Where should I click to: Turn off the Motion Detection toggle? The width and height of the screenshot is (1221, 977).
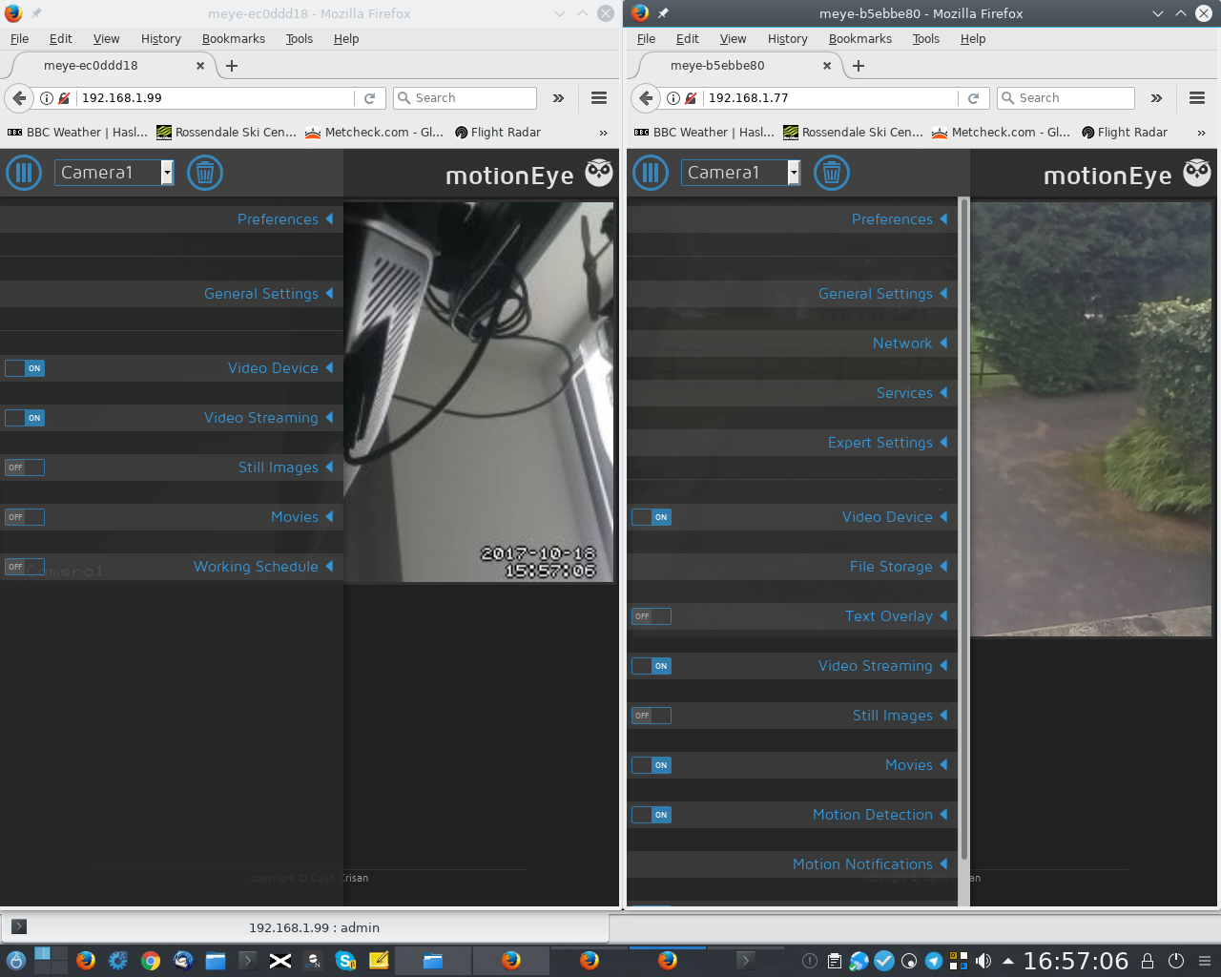pos(652,815)
